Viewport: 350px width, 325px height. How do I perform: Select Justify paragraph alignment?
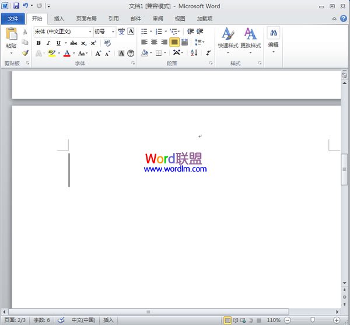click(x=174, y=42)
